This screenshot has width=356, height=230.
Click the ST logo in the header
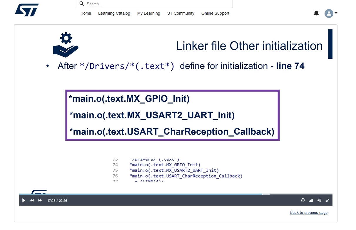27,10
